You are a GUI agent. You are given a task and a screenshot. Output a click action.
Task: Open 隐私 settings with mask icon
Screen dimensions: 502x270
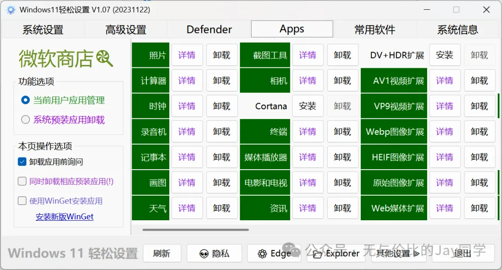point(214,253)
